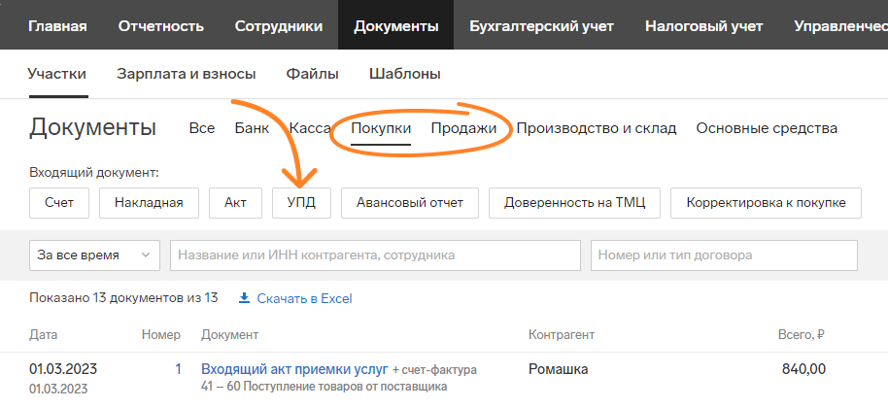Click the Дата column header
Viewport: 888px width, 408px height.
43,335
